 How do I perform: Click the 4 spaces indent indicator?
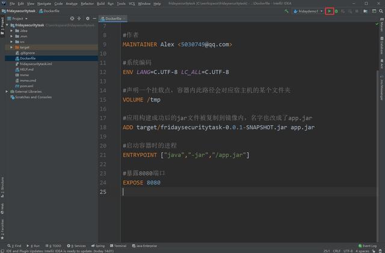pyautogui.click(x=362, y=251)
